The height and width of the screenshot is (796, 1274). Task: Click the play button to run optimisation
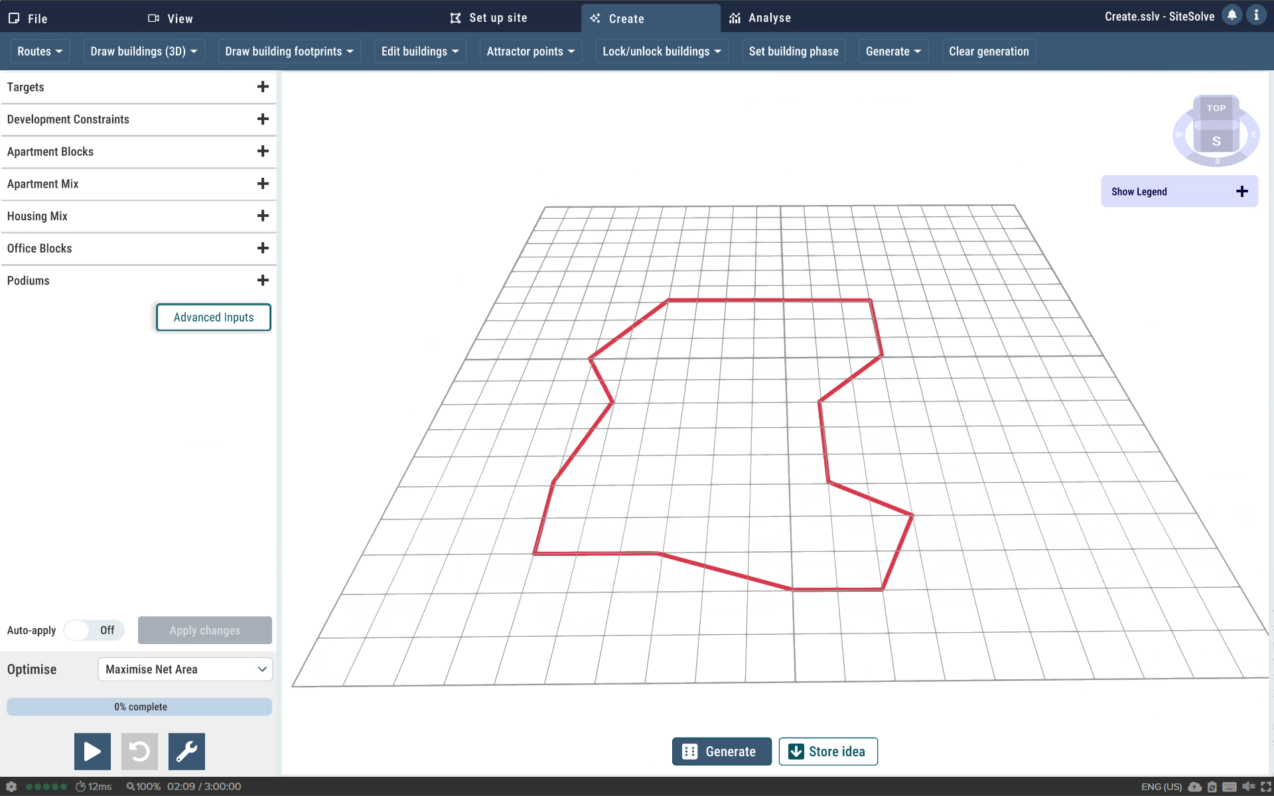click(x=92, y=751)
